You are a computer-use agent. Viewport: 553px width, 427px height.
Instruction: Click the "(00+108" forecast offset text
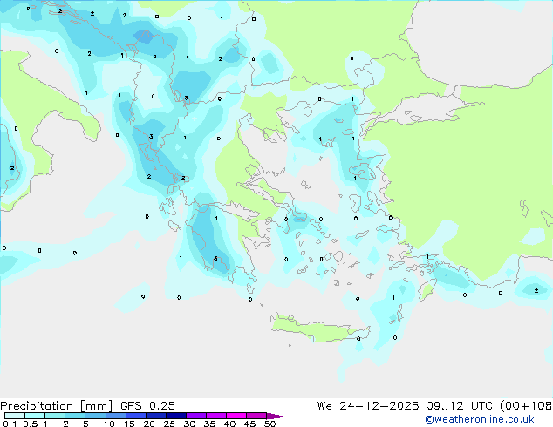tap(526, 406)
